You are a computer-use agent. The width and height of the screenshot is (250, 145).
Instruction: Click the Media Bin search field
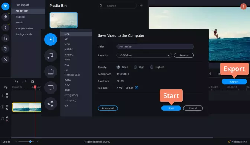click(x=117, y=6)
